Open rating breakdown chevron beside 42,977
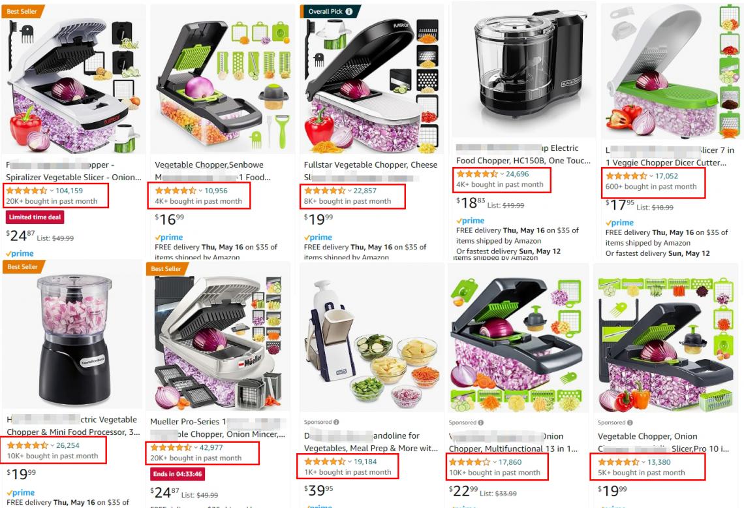This screenshot has width=744, height=508. pyautogui.click(x=196, y=448)
